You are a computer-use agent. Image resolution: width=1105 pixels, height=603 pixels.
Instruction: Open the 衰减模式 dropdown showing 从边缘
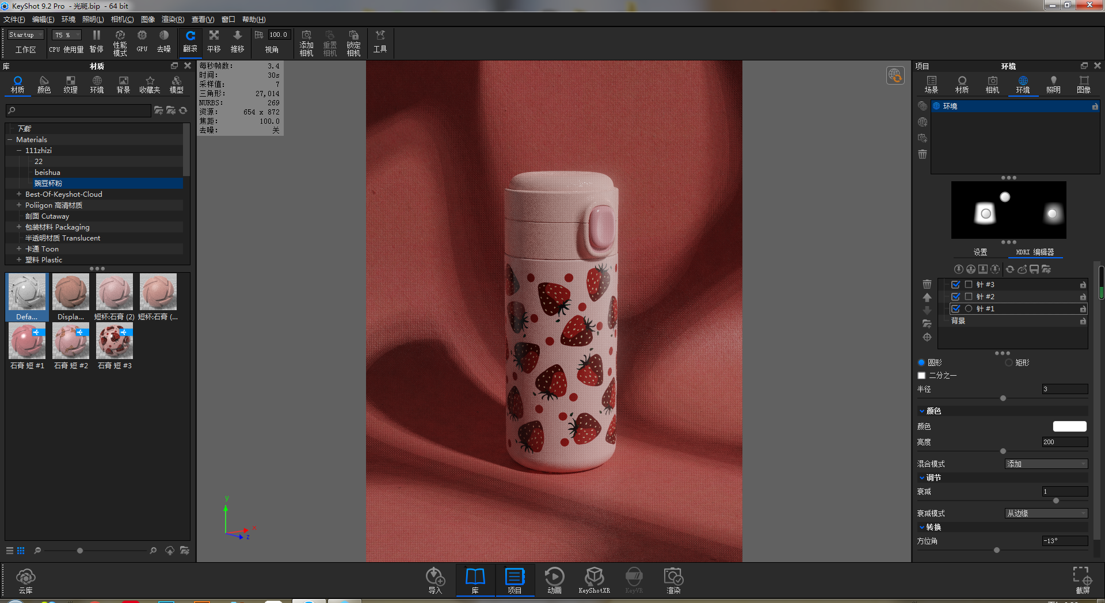[1046, 513]
